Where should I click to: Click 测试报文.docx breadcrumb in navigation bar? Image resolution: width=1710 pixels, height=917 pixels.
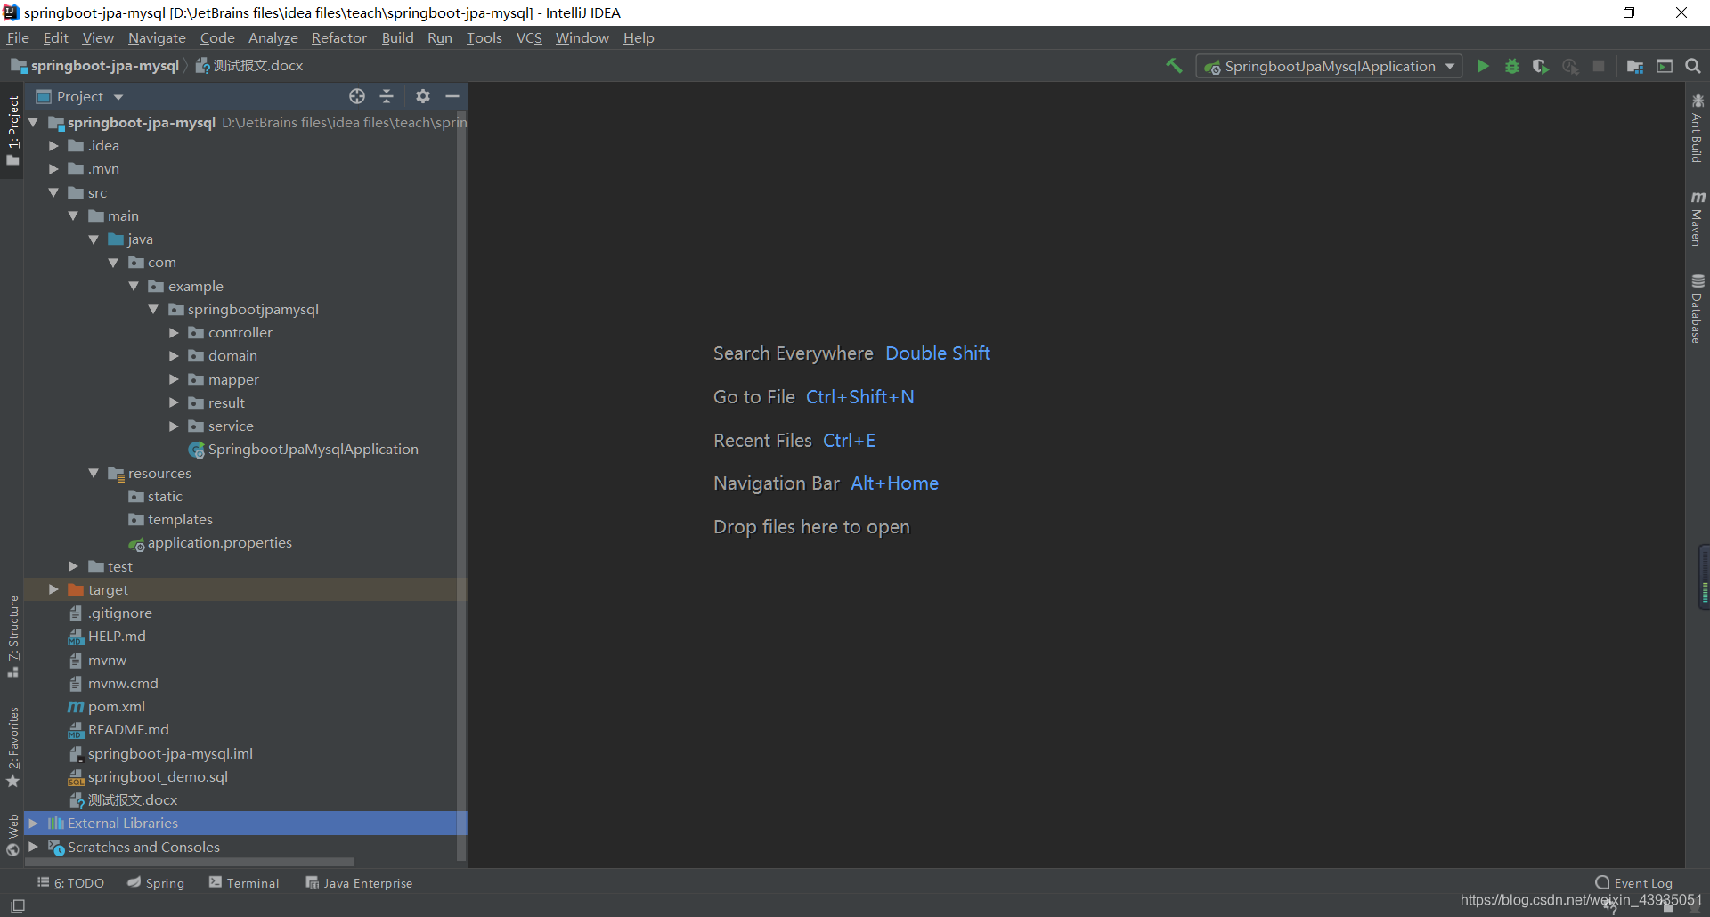pyautogui.click(x=249, y=66)
